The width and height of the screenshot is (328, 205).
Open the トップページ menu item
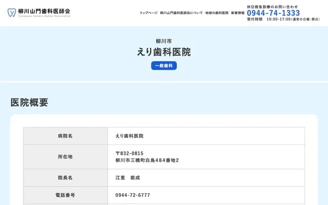149,12
